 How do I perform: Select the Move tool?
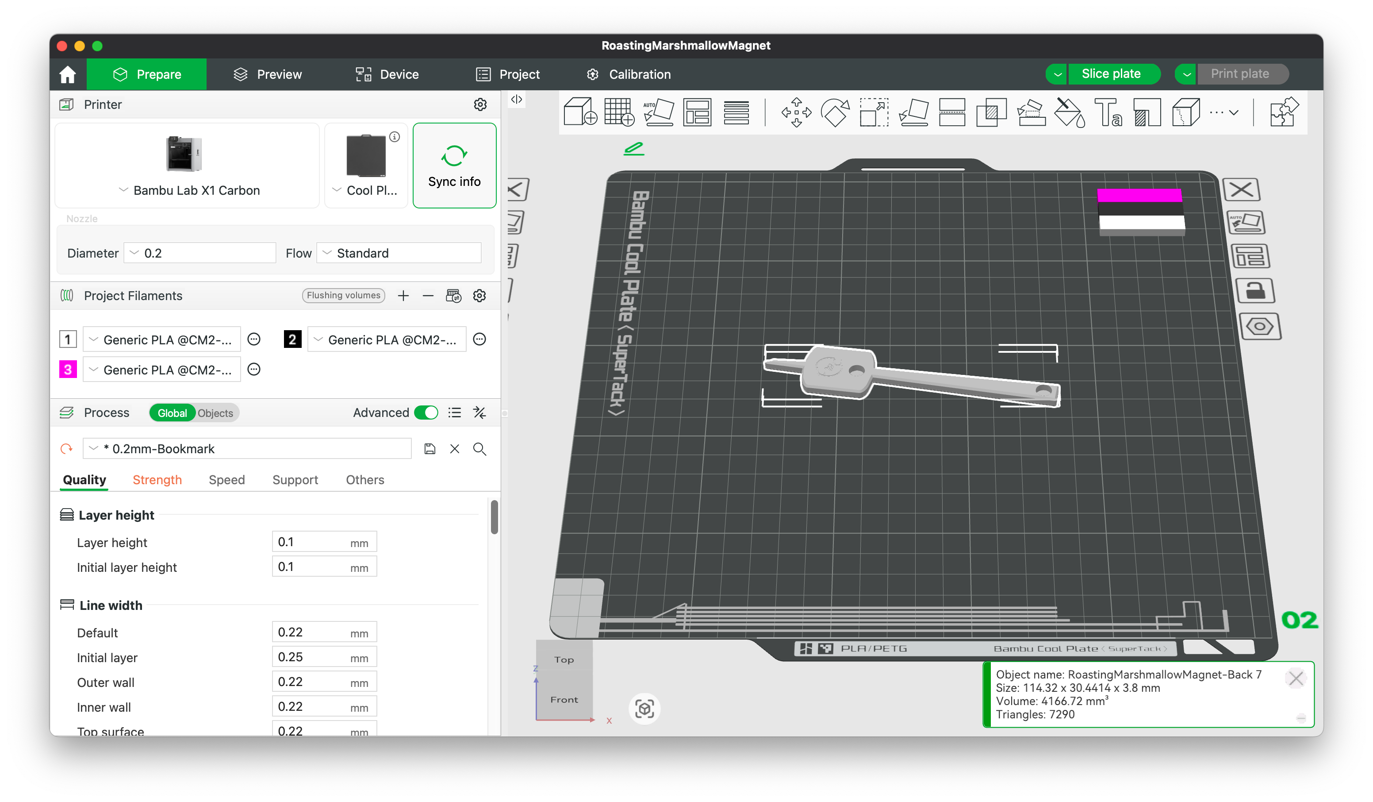pos(796,112)
